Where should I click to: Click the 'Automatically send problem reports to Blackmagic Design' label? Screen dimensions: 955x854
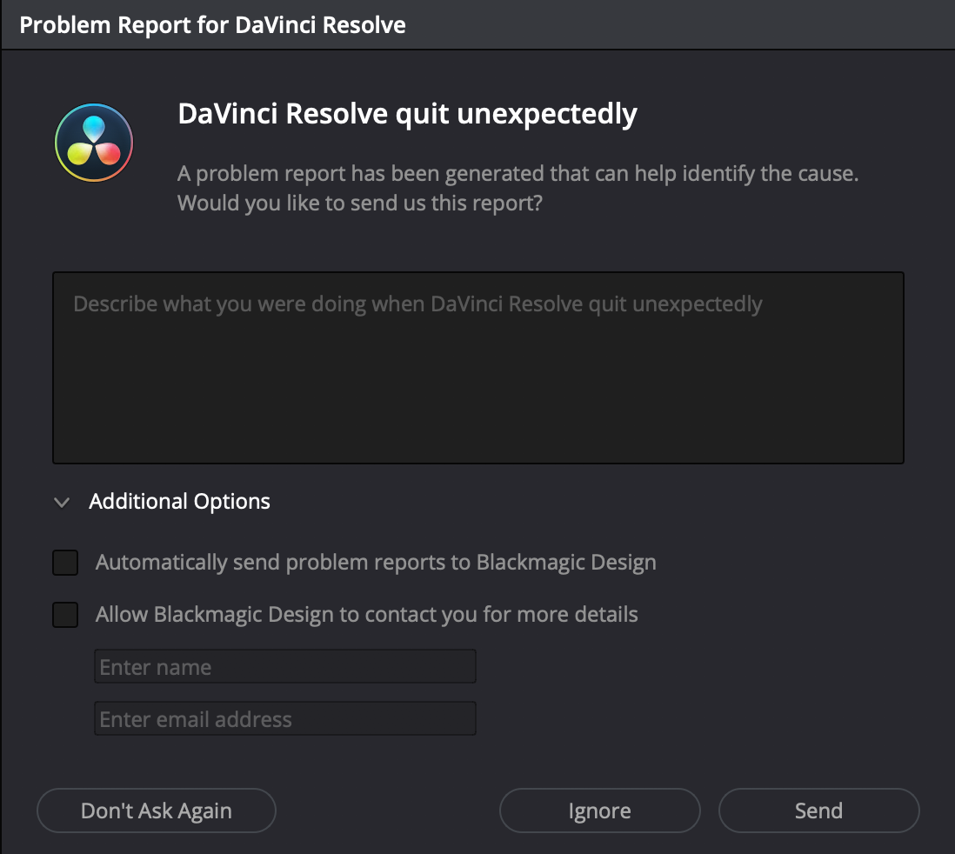coord(376,562)
